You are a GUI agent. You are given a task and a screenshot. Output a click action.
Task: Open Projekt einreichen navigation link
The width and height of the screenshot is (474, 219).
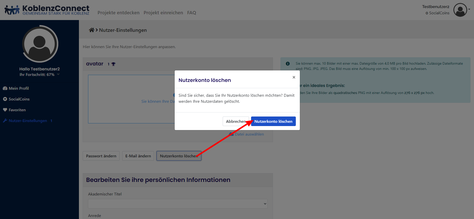(x=163, y=13)
